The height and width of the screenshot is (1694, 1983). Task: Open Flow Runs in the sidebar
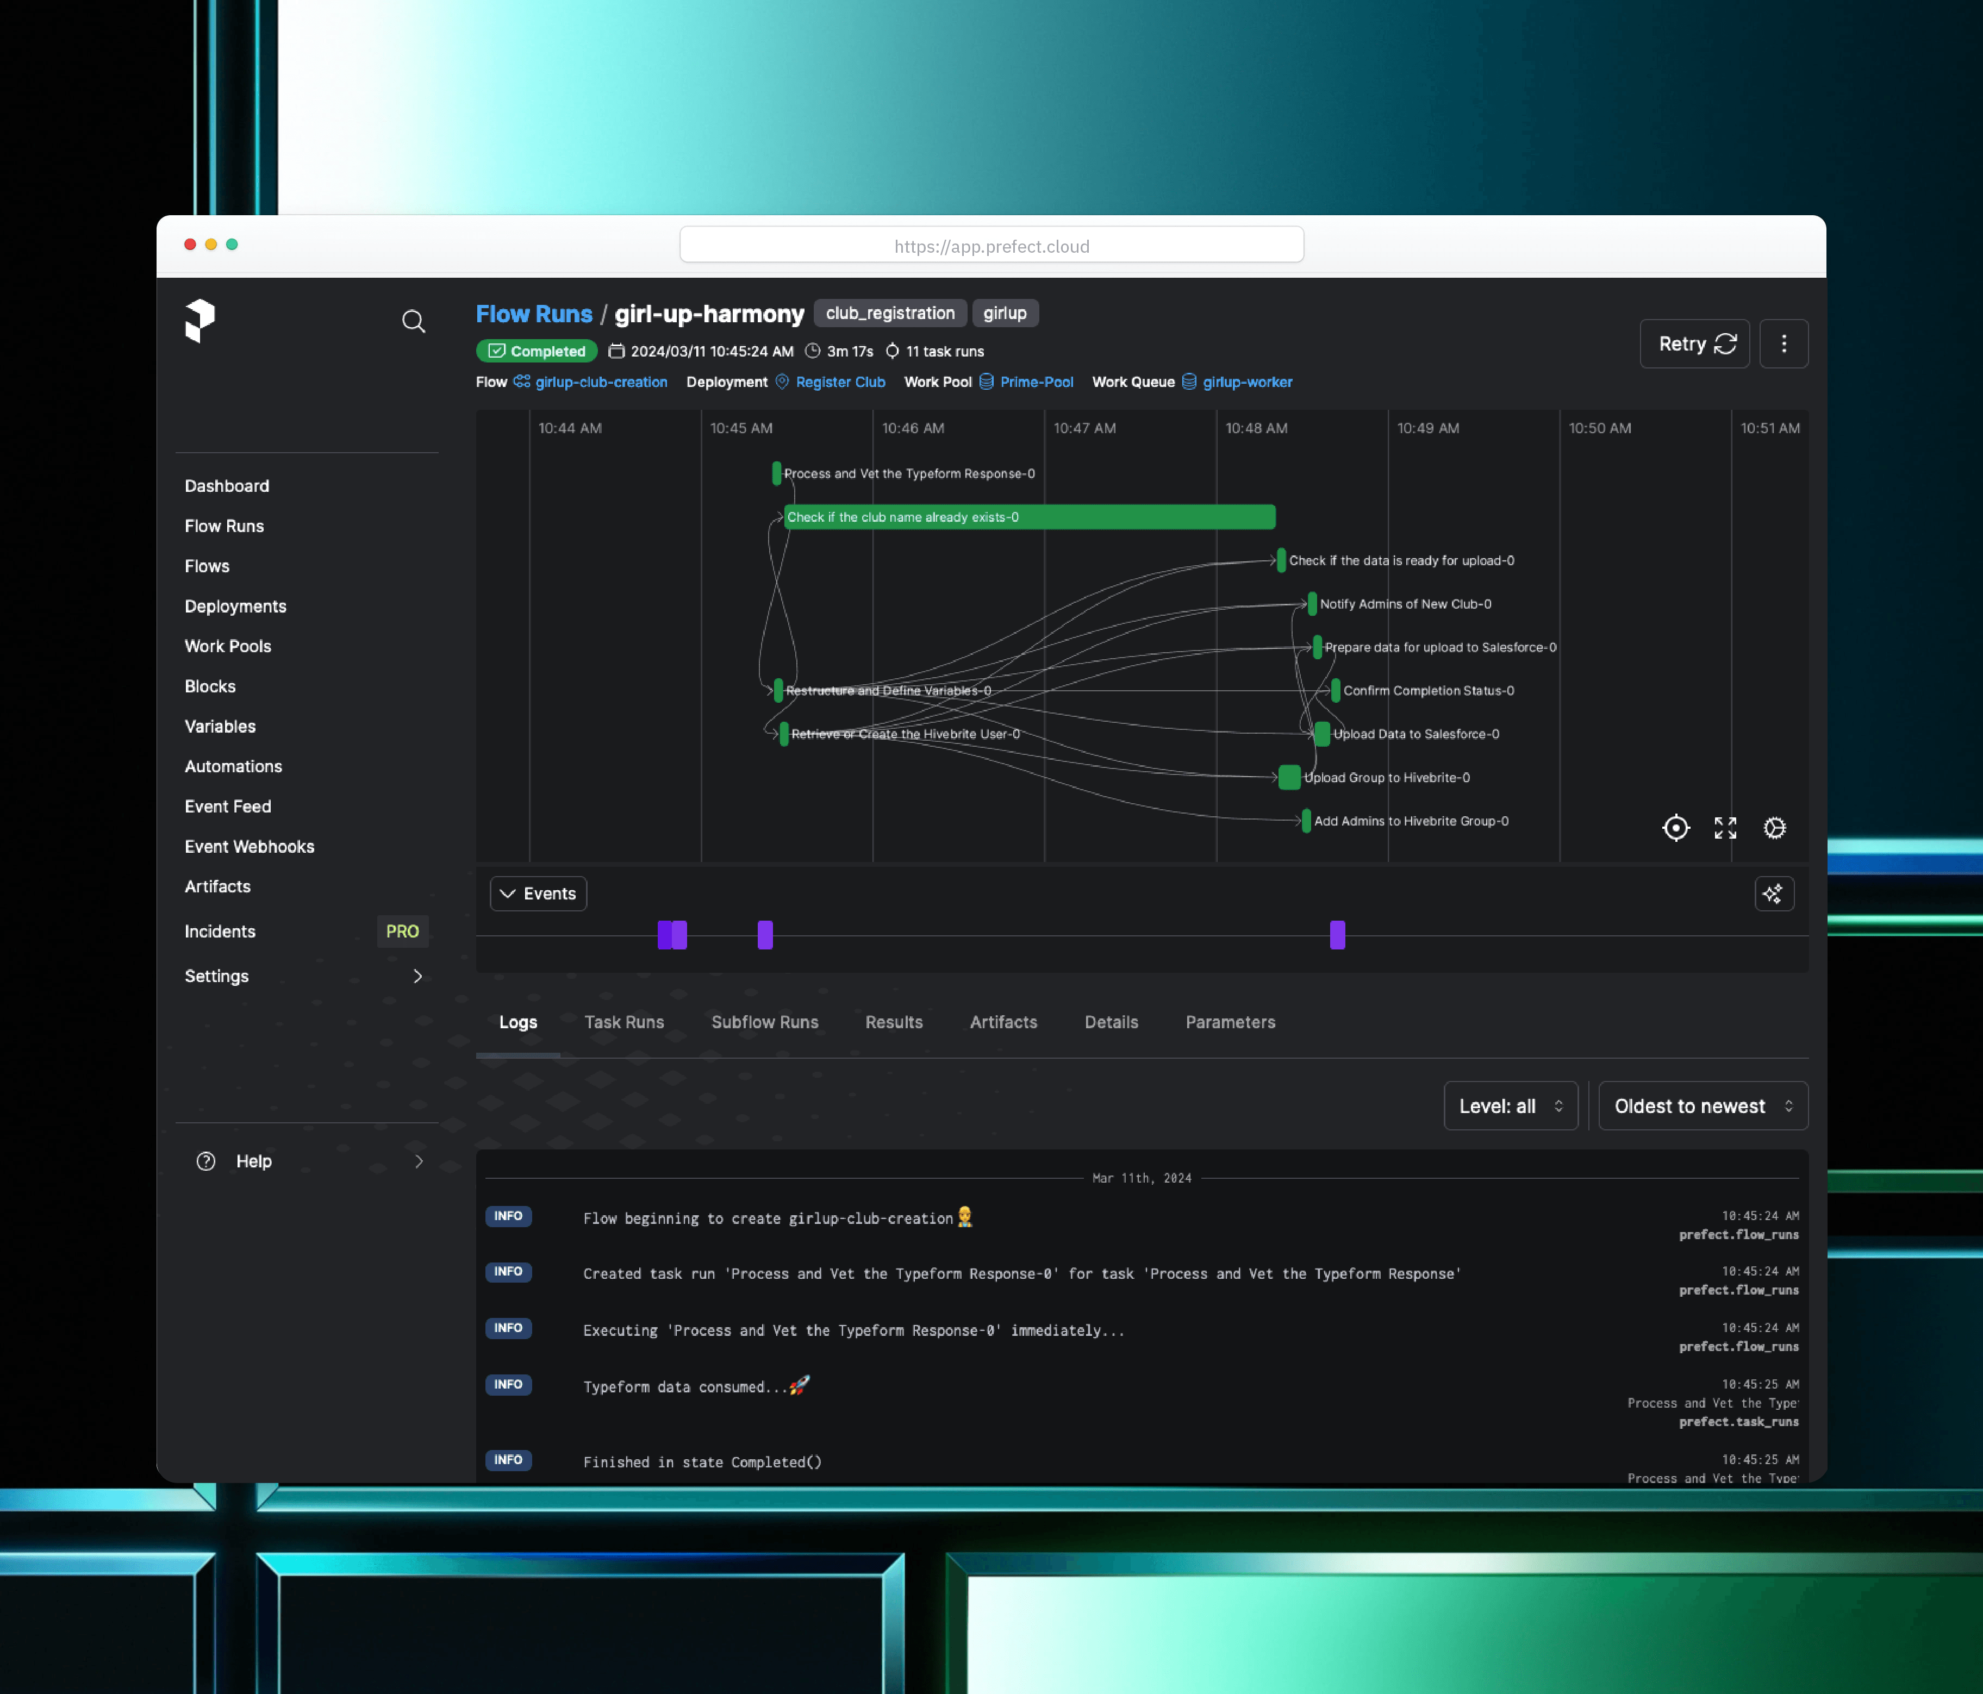[224, 527]
